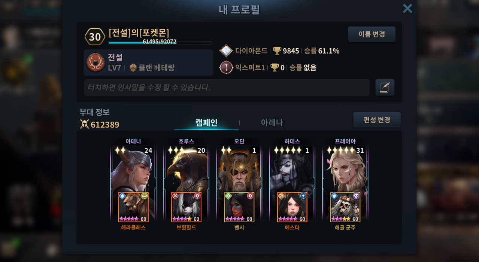Click the red clan emblem icon

click(x=96, y=63)
